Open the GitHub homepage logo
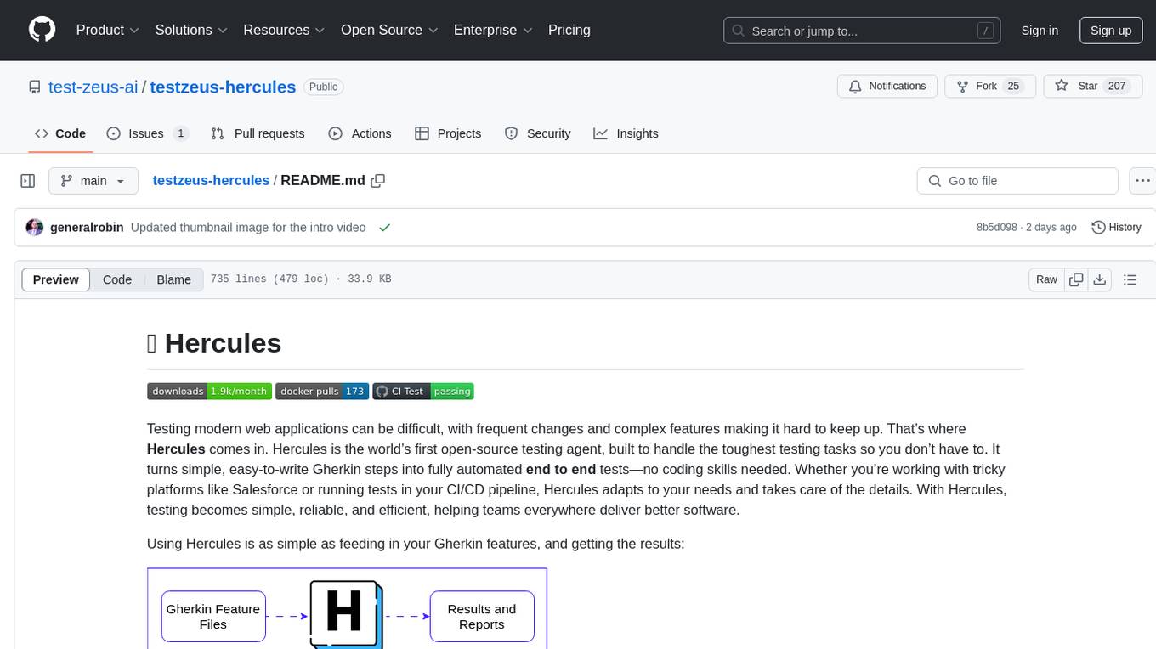This screenshot has height=649, width=1156. point(42,30)
